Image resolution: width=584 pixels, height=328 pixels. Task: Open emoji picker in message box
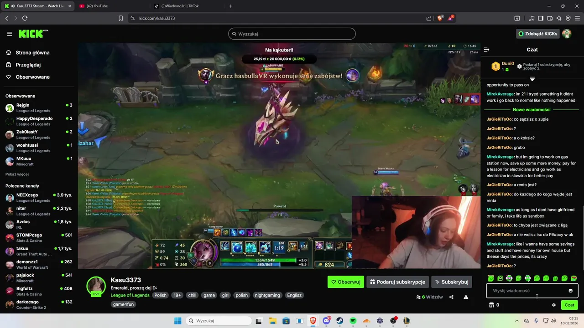click(x=570, y=291)
